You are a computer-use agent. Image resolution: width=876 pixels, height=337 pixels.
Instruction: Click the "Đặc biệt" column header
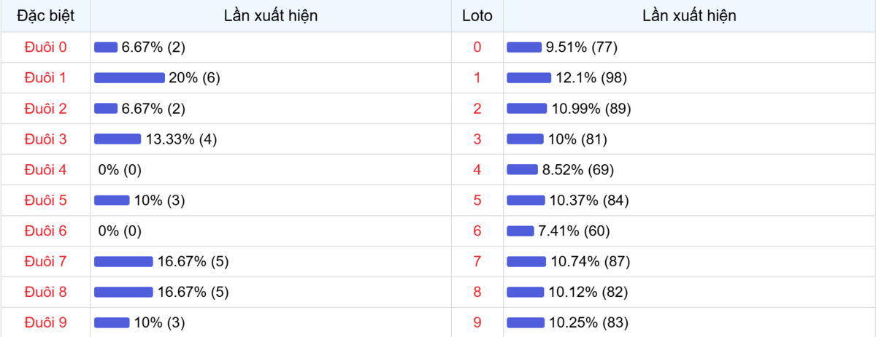[x=45, y=15]
